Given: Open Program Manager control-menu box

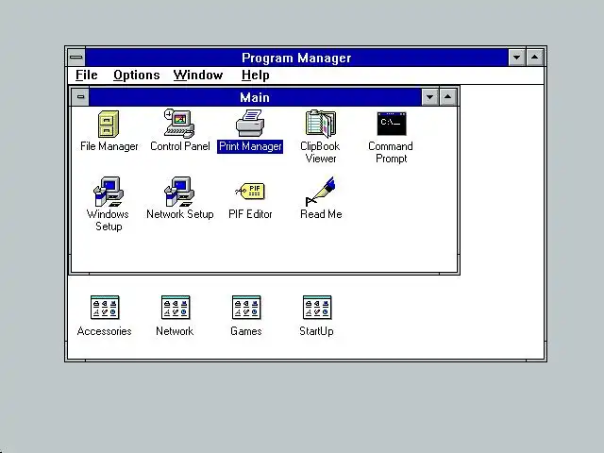Looking at the screenshot, I should [76, 58].
